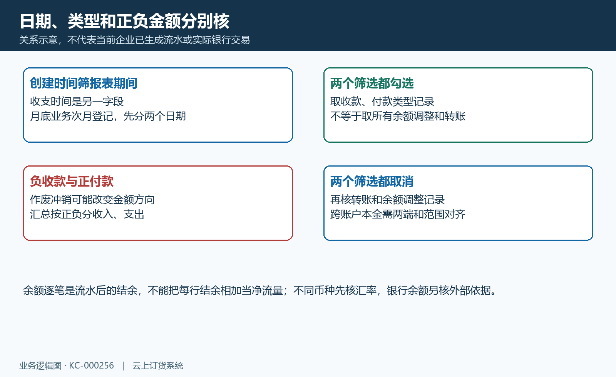This screenshot has height=377, width=616.
Task: Select the heading 两个筛选都勾选
Action: [x=372, y=83]
